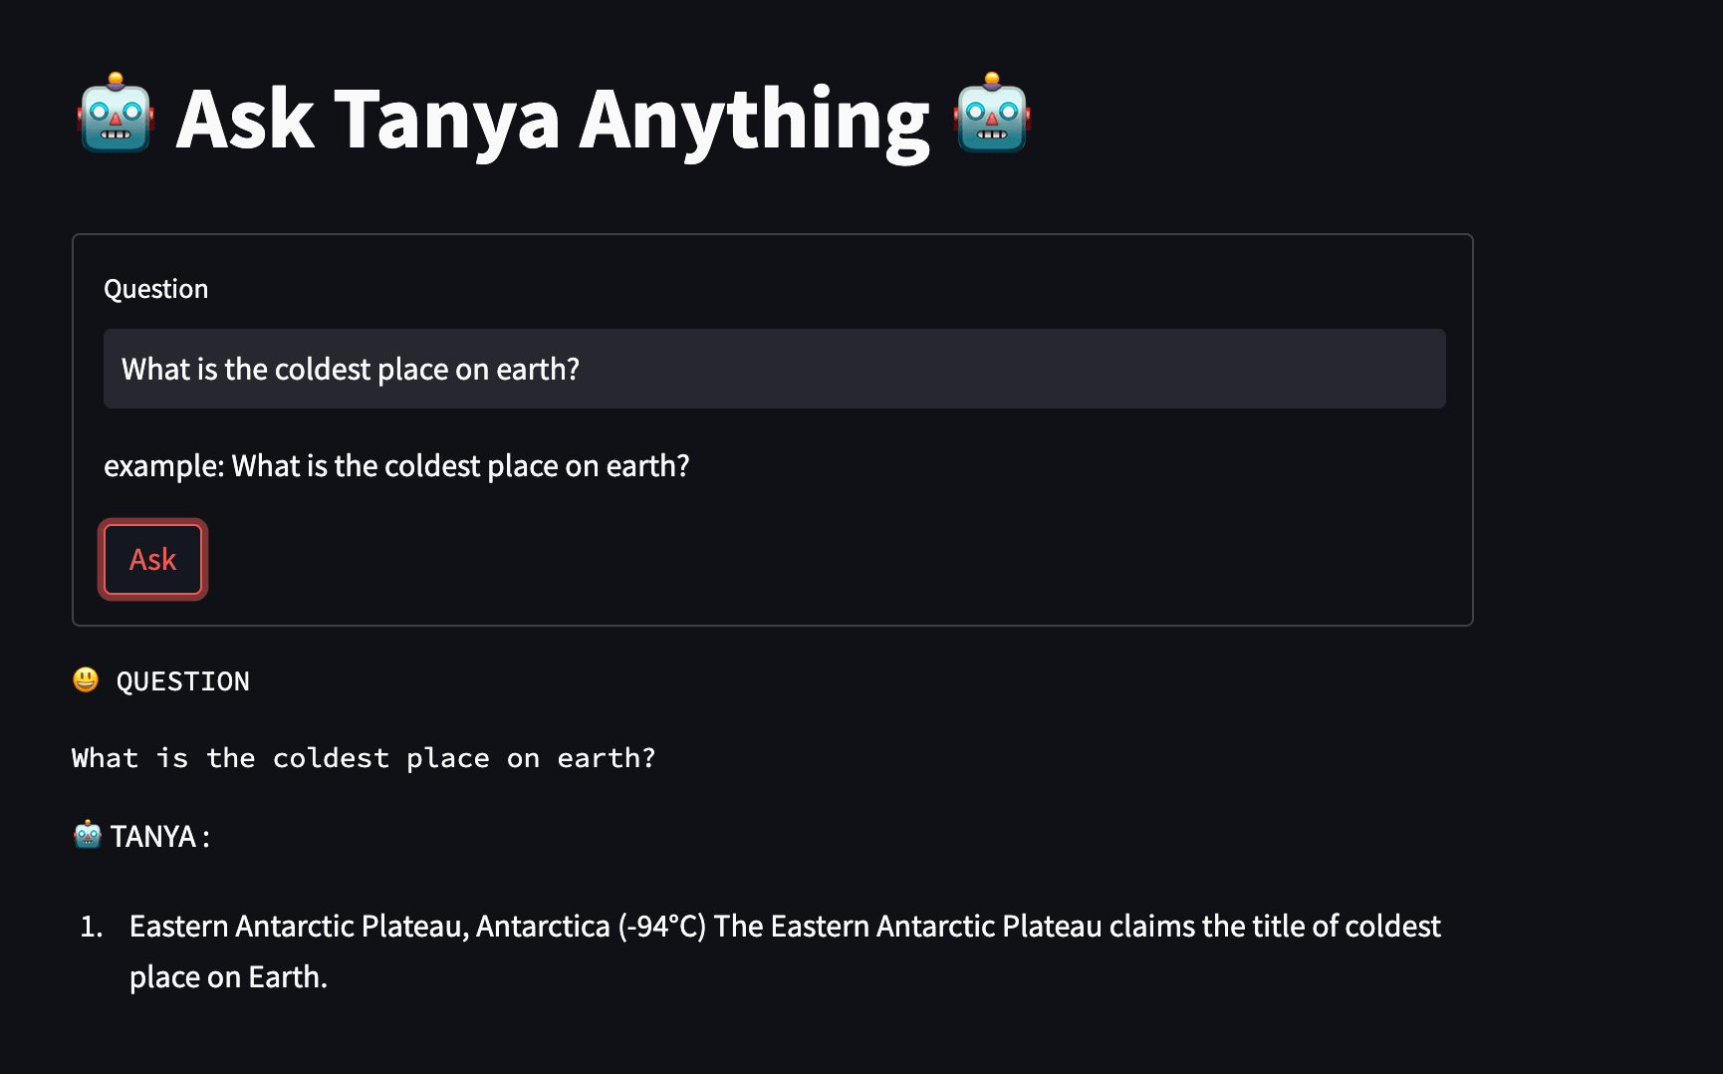Click the example question hint text

click(396, 466)
